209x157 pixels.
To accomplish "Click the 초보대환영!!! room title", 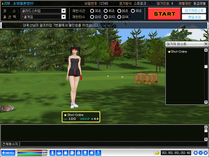I will point(23,3).
